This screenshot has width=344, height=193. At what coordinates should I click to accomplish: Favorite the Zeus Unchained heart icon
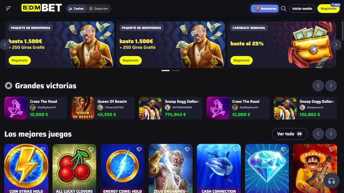point(187,149)
